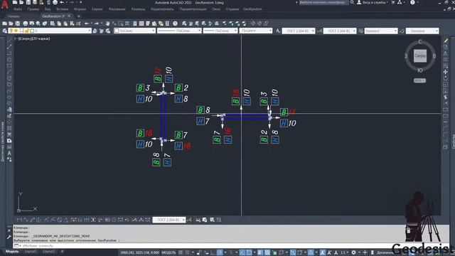Click the keyword search field in title bar
This screenshot has height=256, width=455.
[x=323, y=2]
